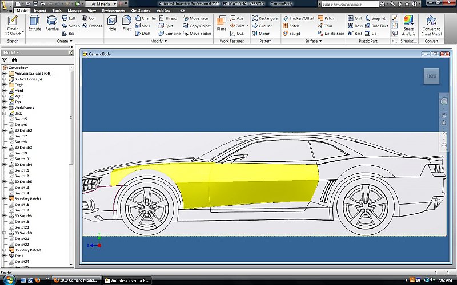Choose the Thicken/Offset tool
The image size is (457, 285).
(x=299, y=18)
